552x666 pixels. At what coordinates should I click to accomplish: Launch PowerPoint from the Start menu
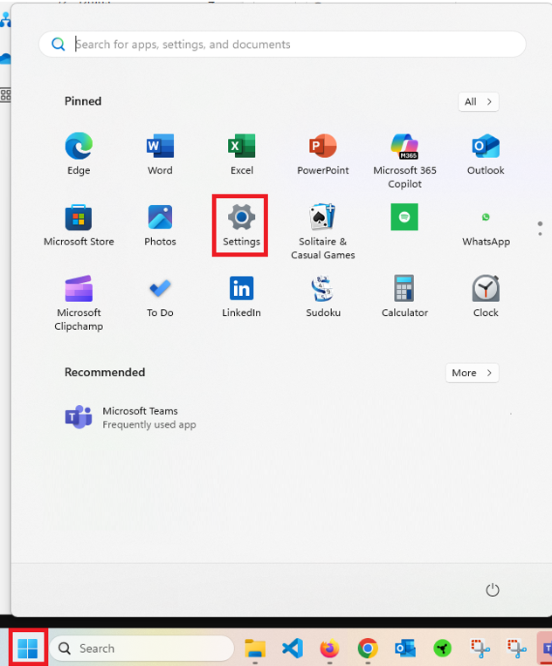point(323,154)
